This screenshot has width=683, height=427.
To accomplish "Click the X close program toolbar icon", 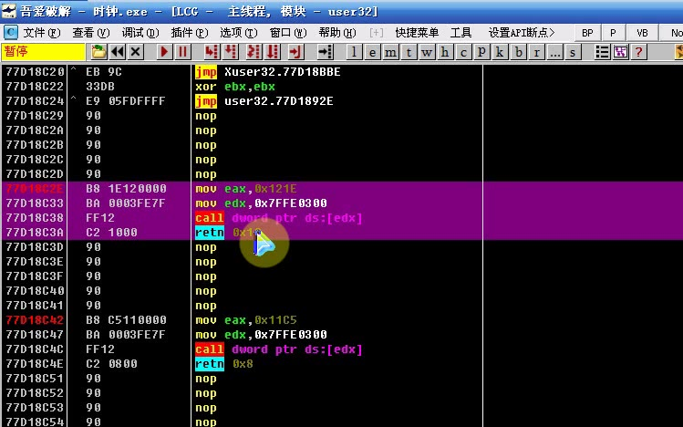I will [135, 51].
